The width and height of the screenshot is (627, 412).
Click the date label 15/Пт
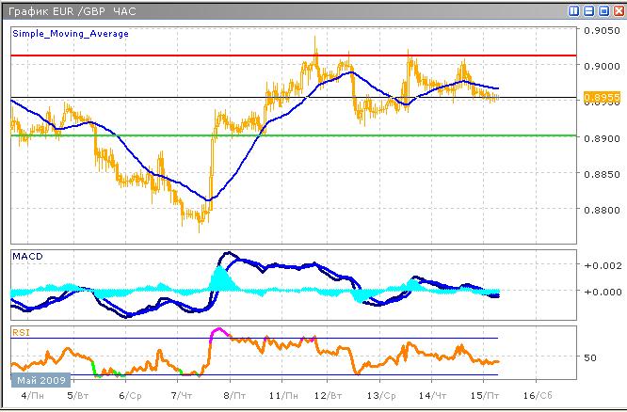485,396
